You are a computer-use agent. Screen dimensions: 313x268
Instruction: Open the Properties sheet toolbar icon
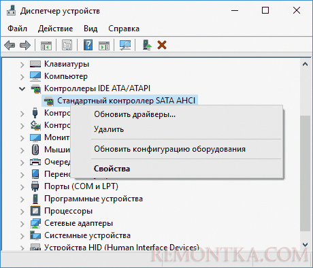(x=67, y=45)
